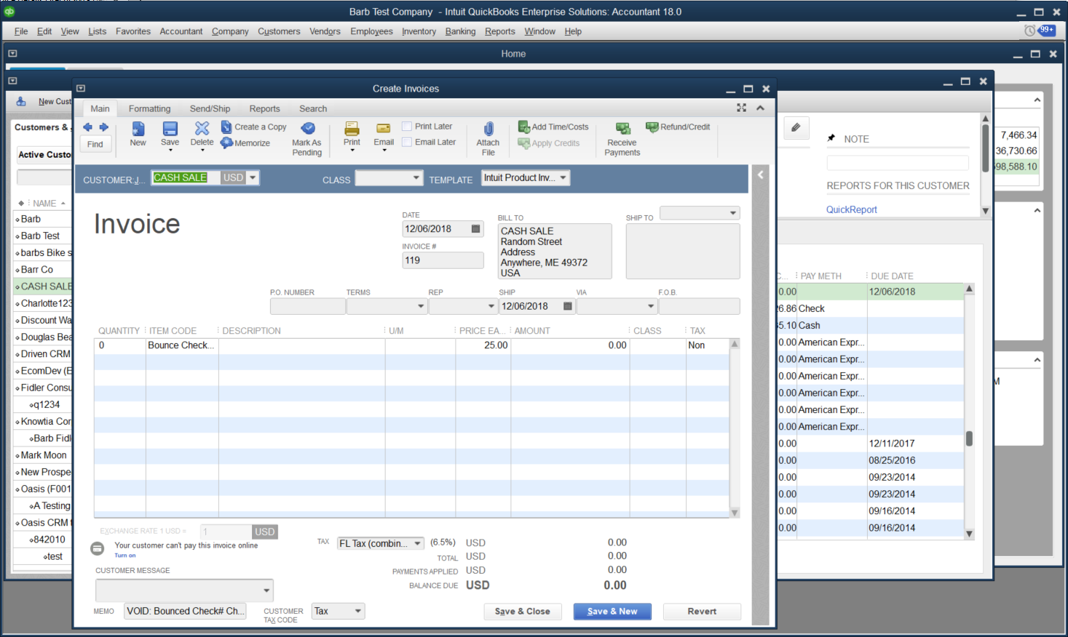Mark As Pending the invoice
Image resolution: width=1068 pixels, height=637 pixels.
click(x=306, y=138)
